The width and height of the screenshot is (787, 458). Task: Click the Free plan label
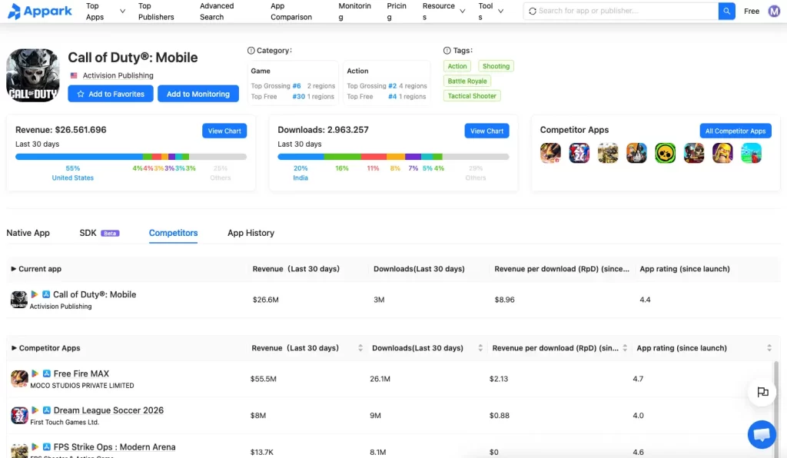point(752,11)
